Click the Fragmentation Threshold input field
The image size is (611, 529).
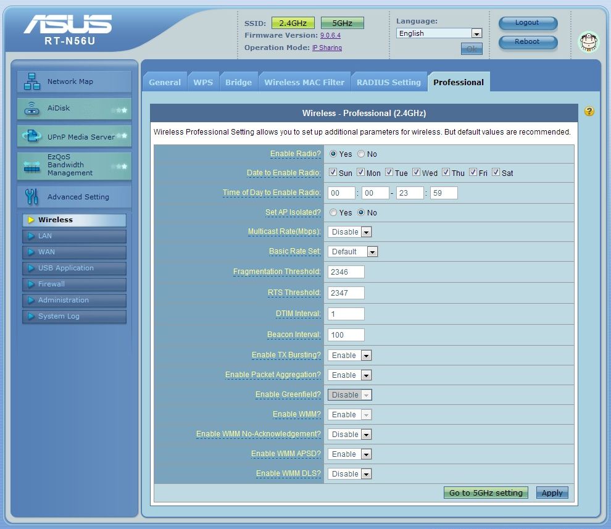(x=346, y=272)
